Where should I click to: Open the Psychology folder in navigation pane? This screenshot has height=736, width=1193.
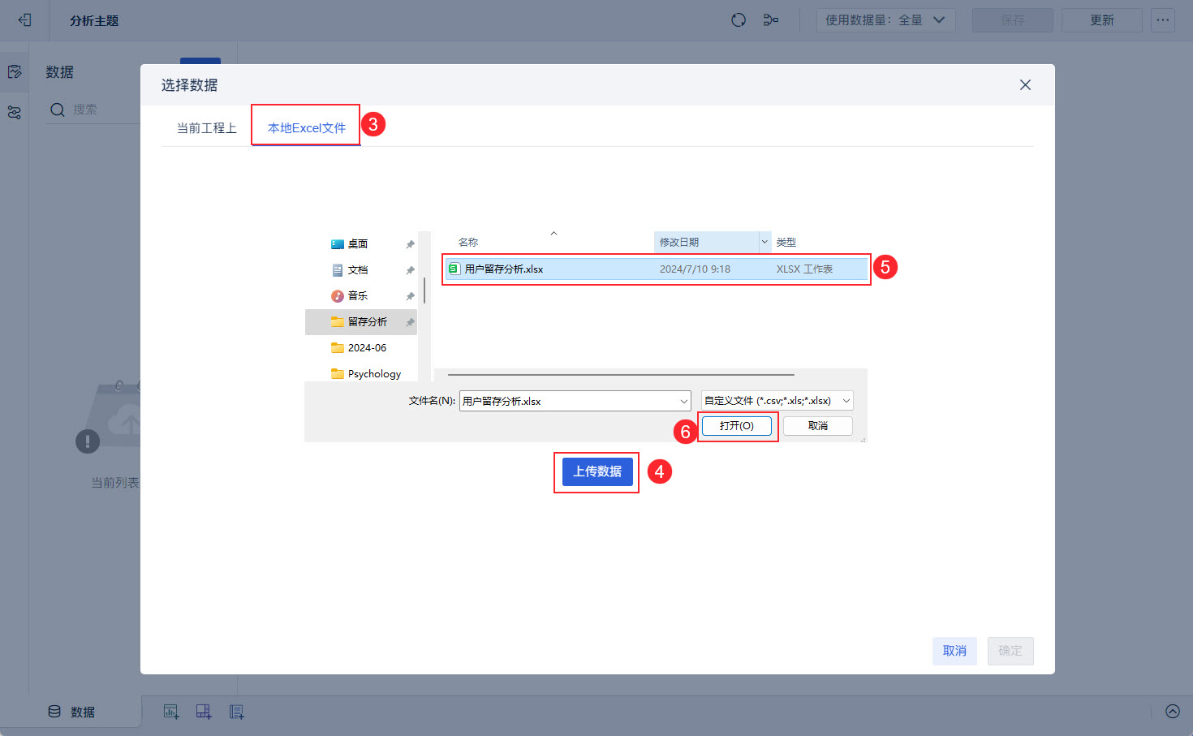coord(366,374)
